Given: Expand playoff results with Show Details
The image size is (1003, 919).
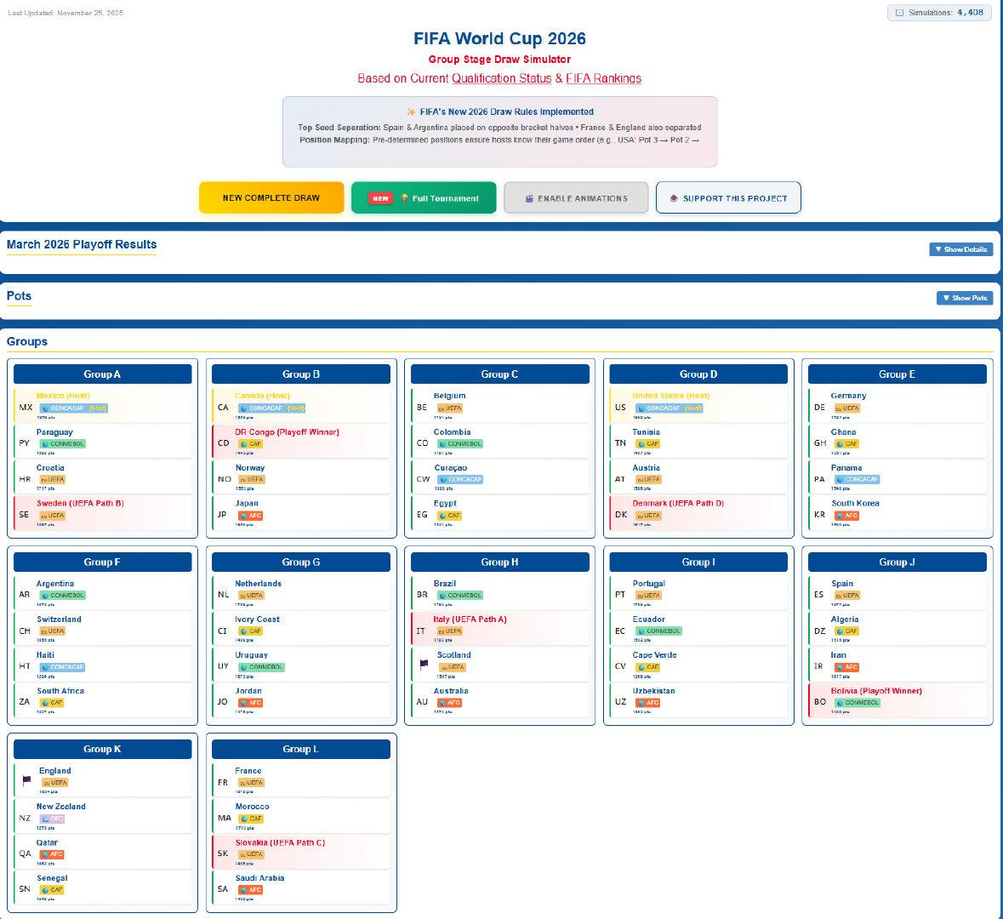Looking at the screenshot, I should point(960,249).
